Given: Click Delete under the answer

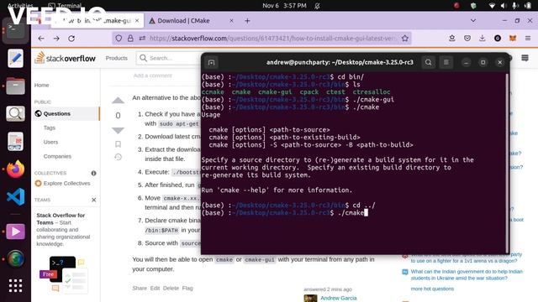Looking at the screenshot, I should click(x=171, y=288).
